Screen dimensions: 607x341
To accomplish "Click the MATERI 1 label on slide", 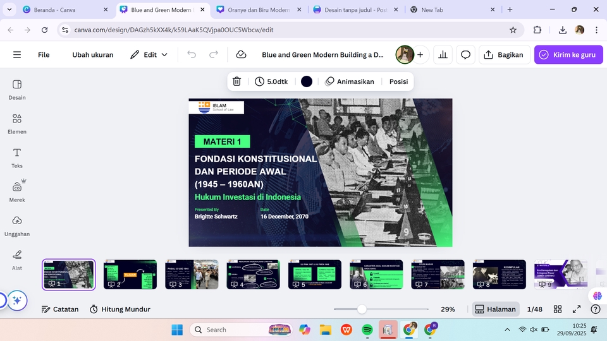I will 222,141.
